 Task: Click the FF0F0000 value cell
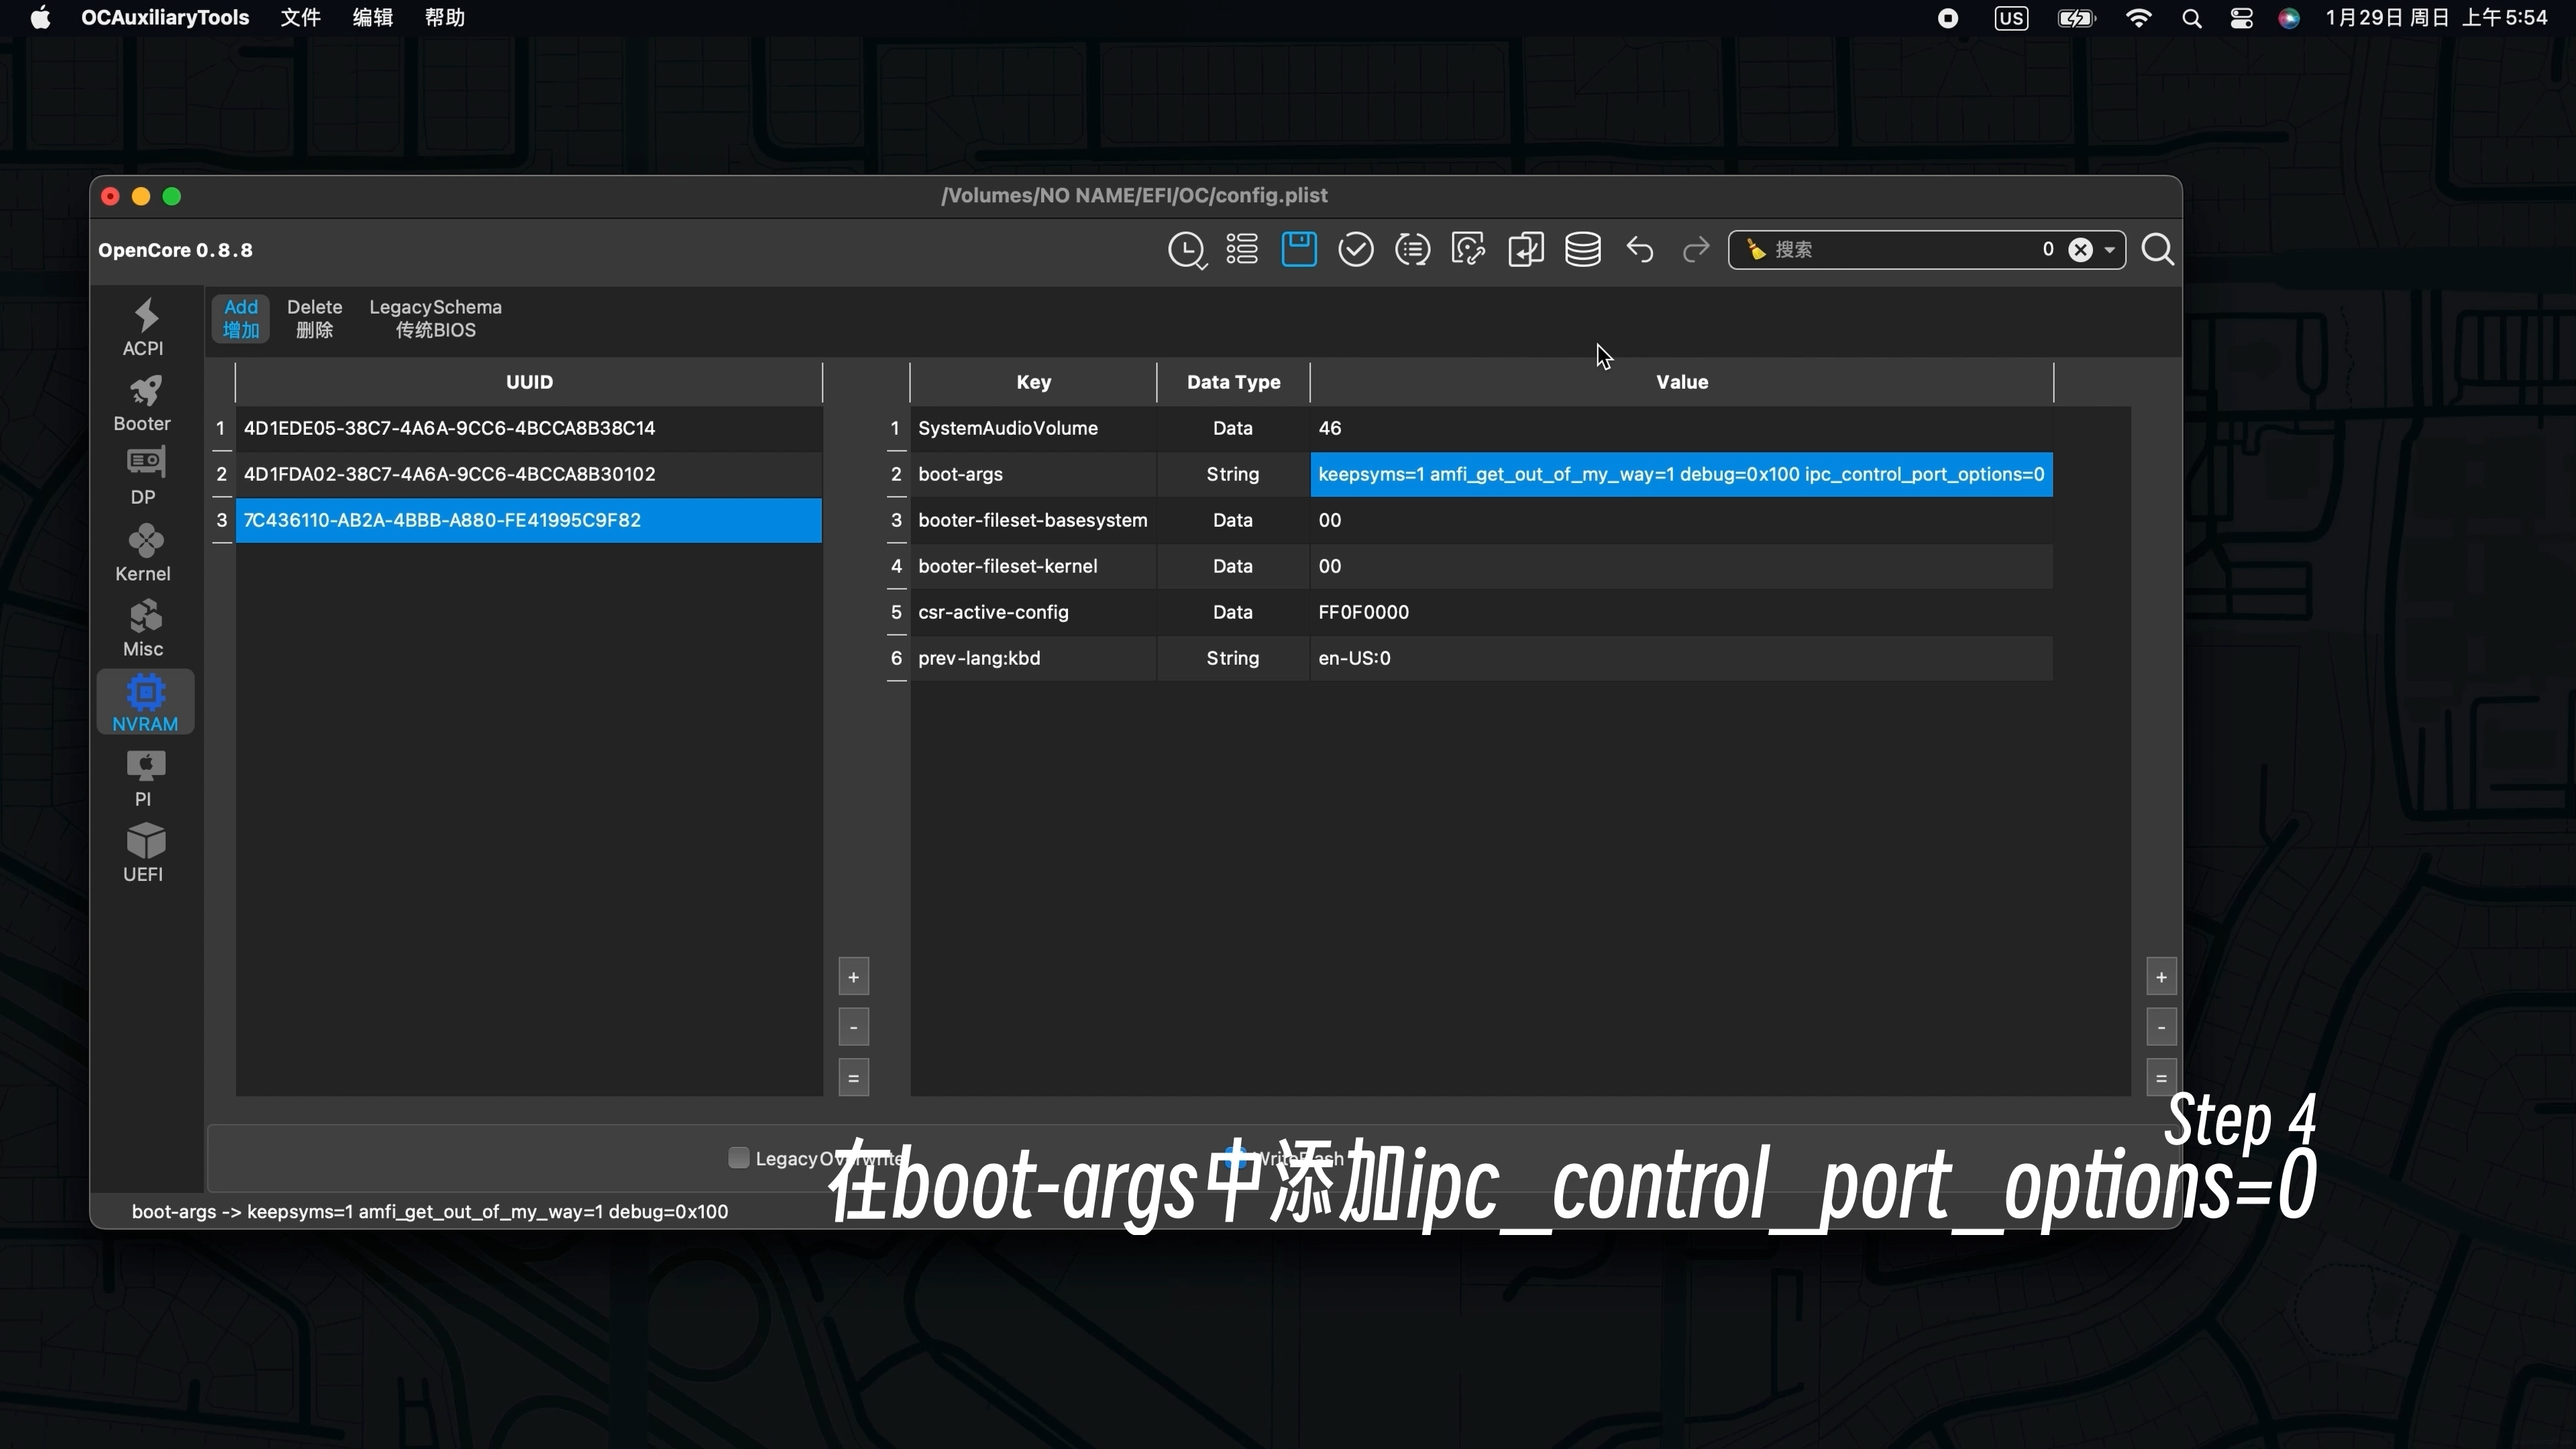[1681, 612]
